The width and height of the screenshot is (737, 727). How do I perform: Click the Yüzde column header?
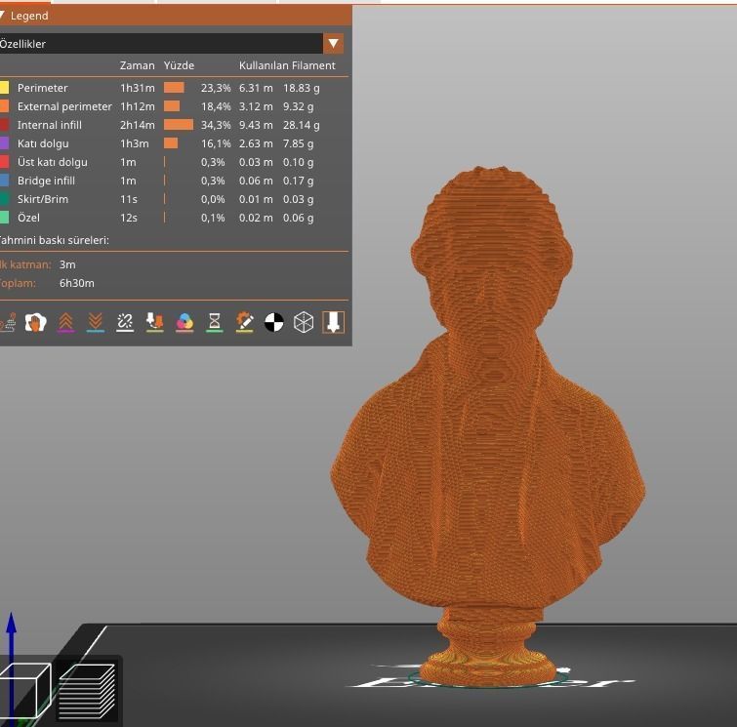(179, 65)
